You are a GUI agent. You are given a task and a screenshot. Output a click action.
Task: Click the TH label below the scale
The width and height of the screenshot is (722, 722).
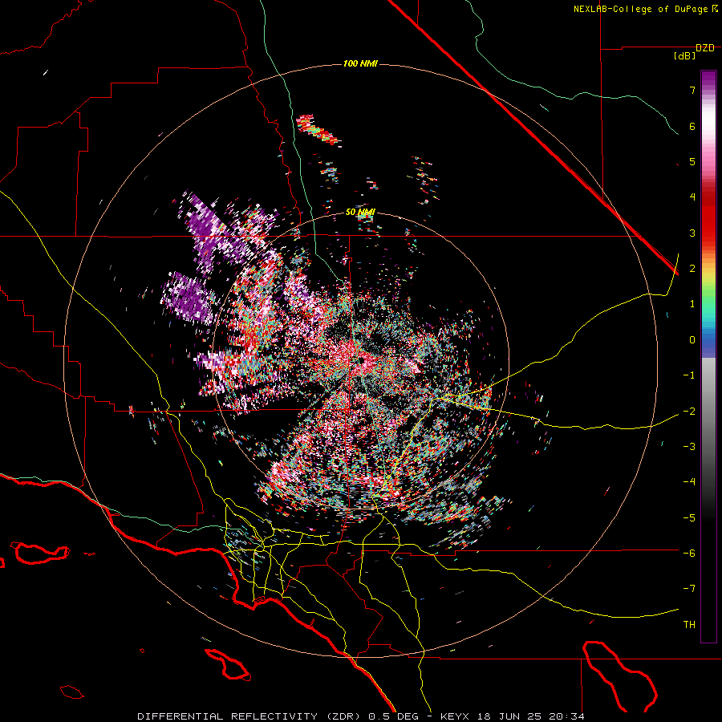pyautogui.click(x=689, y=625)
